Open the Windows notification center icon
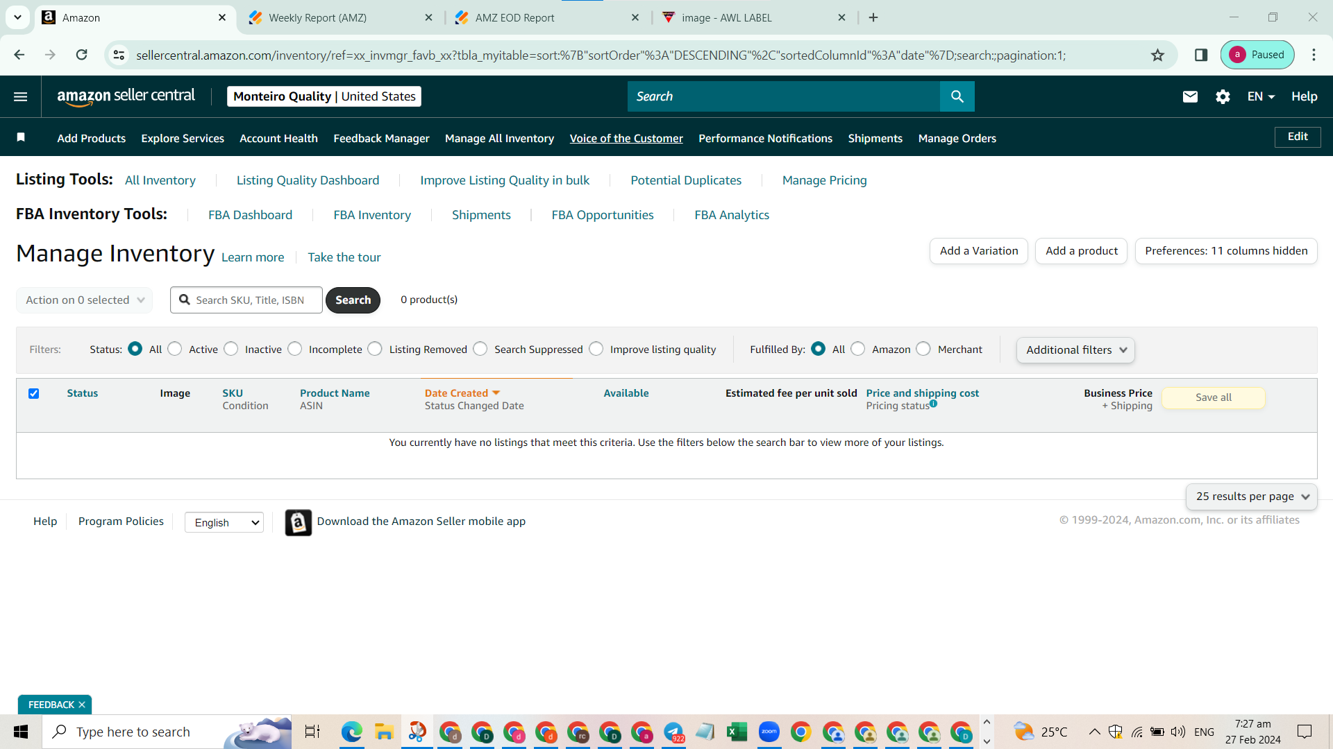The image size is (1333, 749). click(1305, 732)
